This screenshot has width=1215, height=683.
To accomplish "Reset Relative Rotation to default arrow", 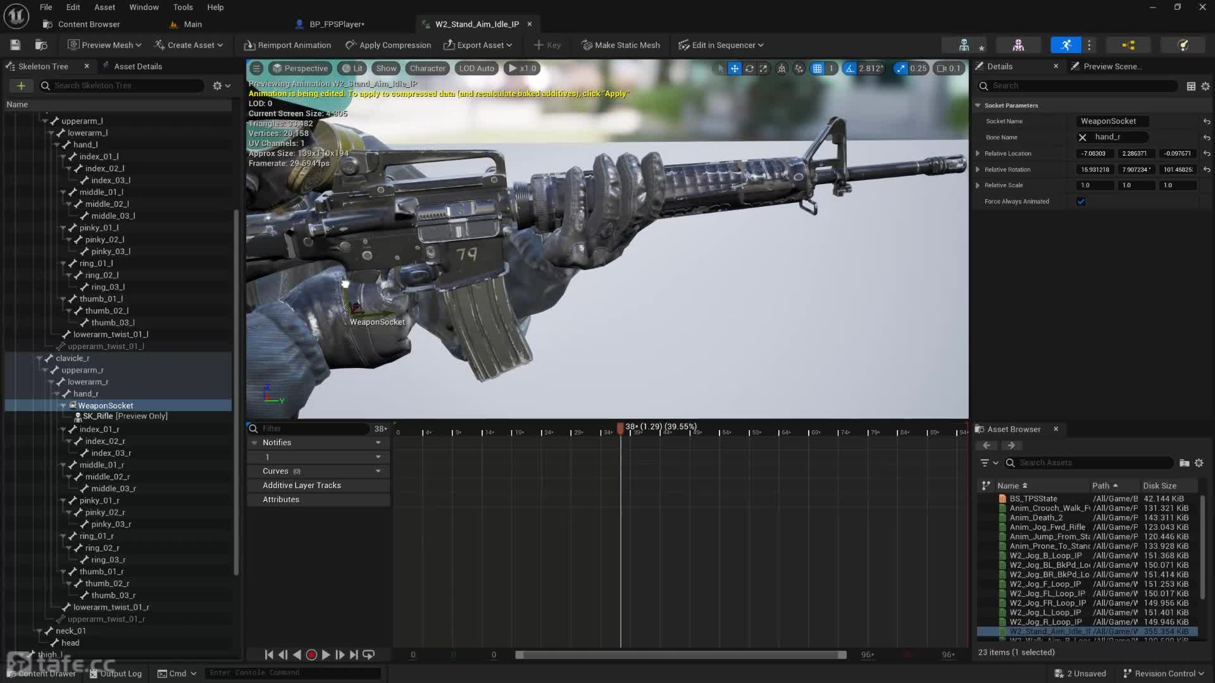I will 1207,169.
